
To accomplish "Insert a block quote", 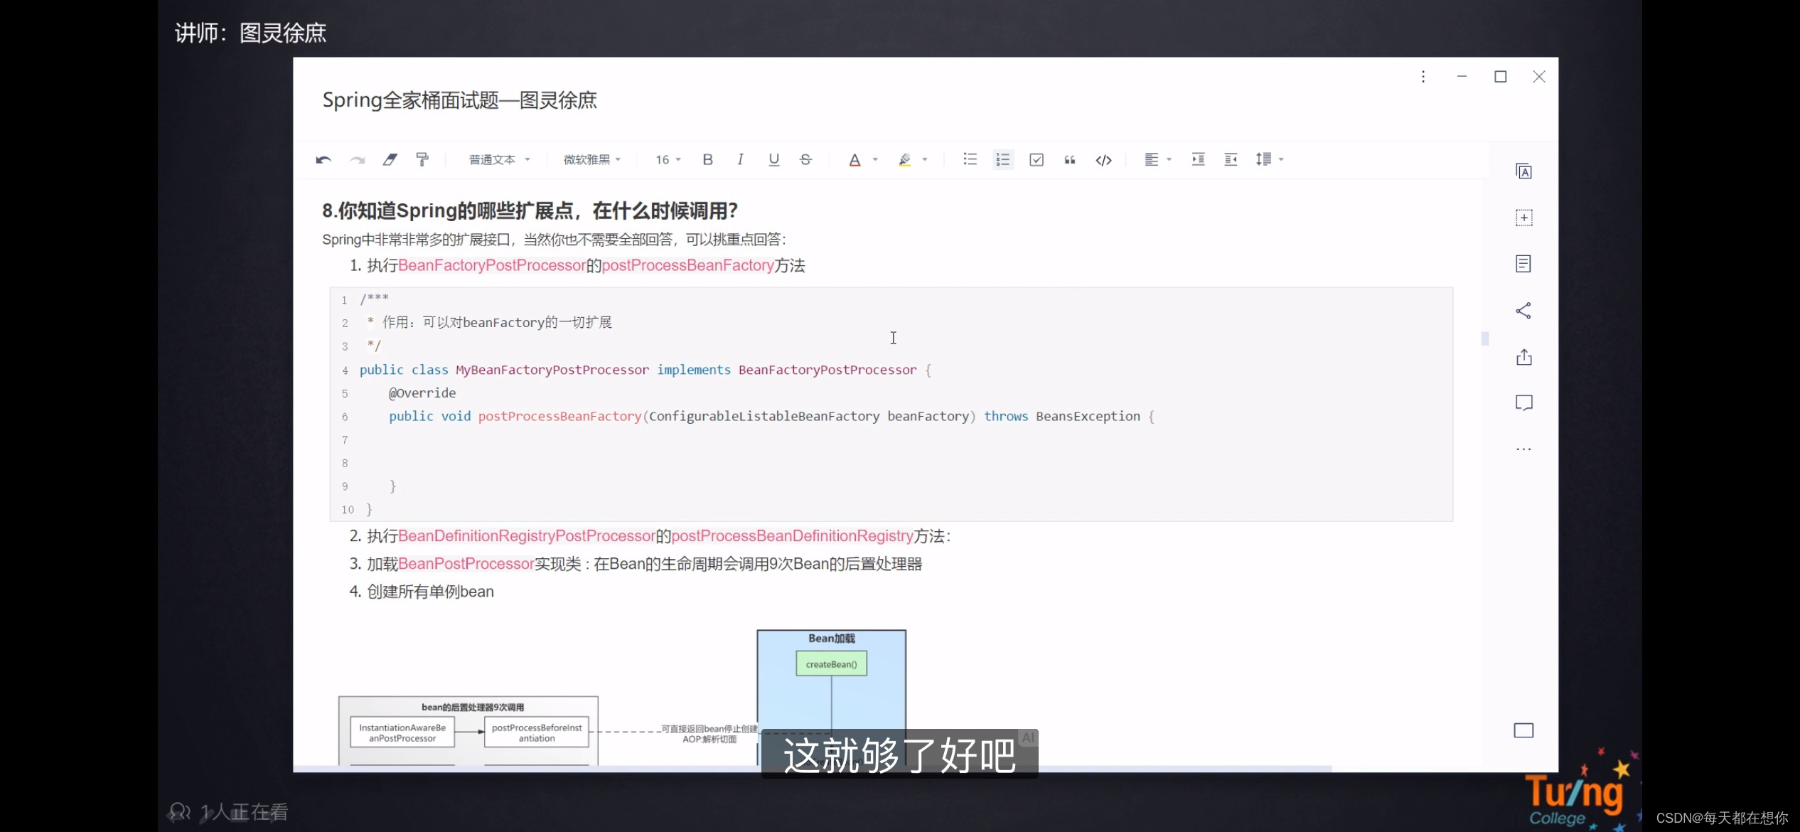I will click(1070, 159).
